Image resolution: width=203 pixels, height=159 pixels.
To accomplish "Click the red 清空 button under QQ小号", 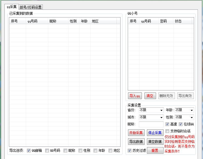I will coord(150,96).
